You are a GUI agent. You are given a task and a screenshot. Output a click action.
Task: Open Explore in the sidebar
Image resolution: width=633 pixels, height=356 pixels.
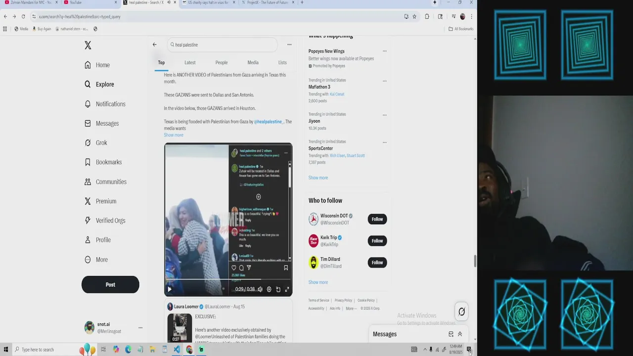[x=99, y=85]
